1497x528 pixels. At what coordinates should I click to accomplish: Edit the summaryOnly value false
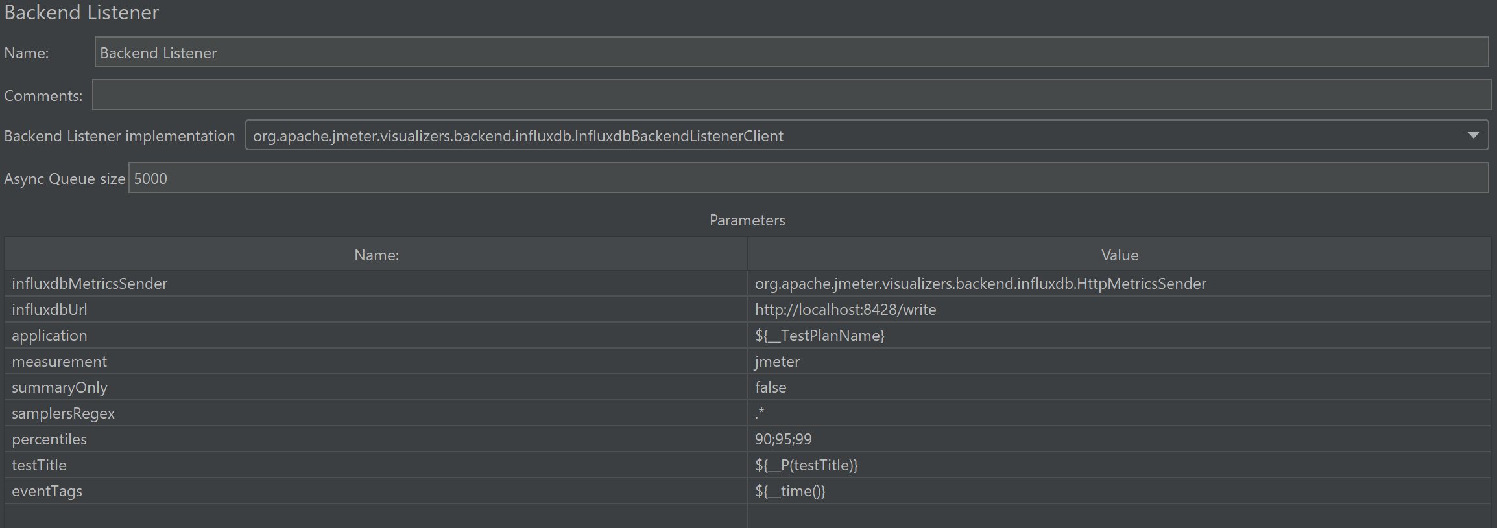click(771, 387)
